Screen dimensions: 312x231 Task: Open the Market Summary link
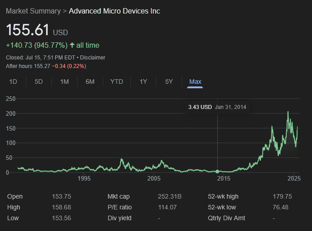coord(33,11)
